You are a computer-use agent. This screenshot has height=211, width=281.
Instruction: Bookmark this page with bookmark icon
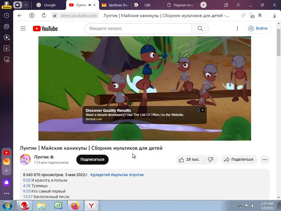tap(260, 15)
